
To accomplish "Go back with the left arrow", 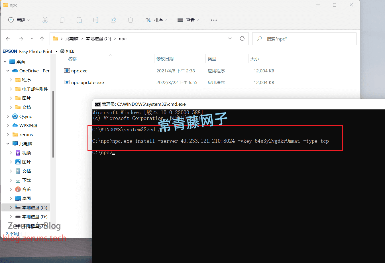I will pyautogui.click(x=8, y=39).
